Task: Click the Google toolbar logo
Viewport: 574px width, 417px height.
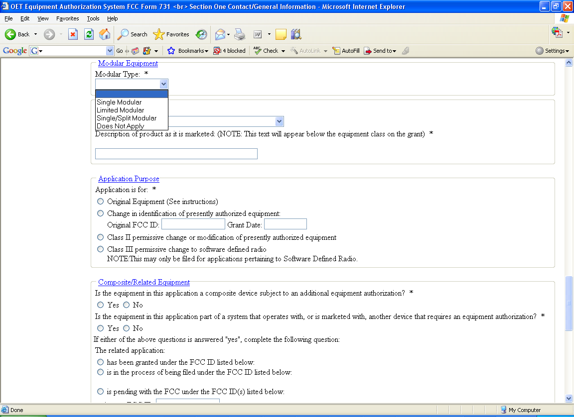Action: pyautogui.click(x=14, y=51)
